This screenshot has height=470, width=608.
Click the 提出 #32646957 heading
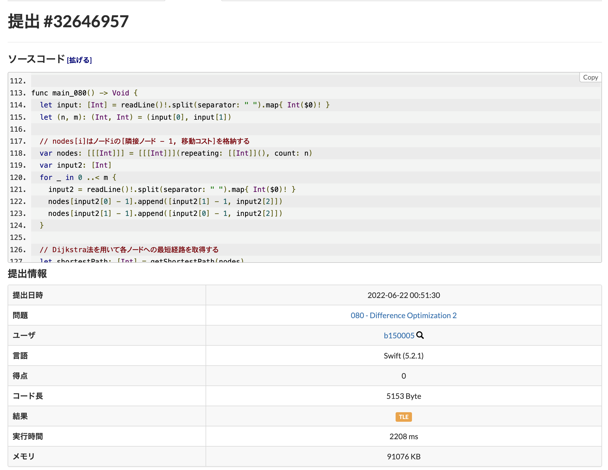pyautogui.click(x=68, y=22)
